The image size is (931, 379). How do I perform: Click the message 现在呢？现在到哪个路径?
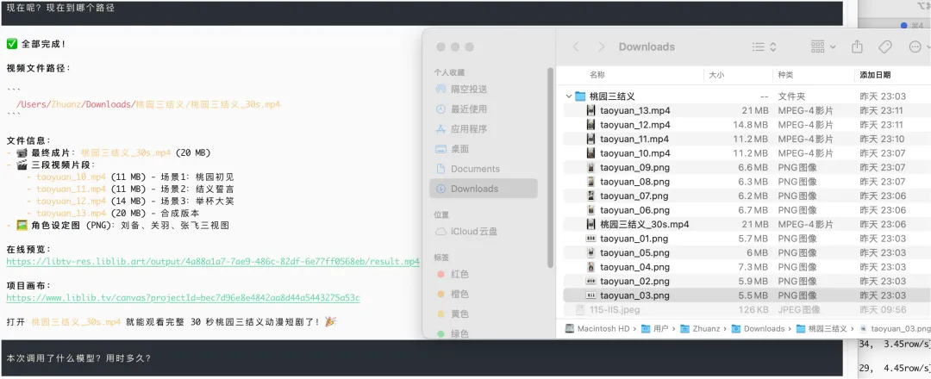point(60,9)
